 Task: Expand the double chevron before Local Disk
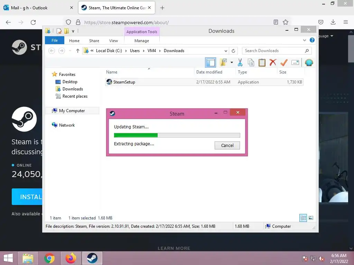pyautogui.click(x=92, y=51)
